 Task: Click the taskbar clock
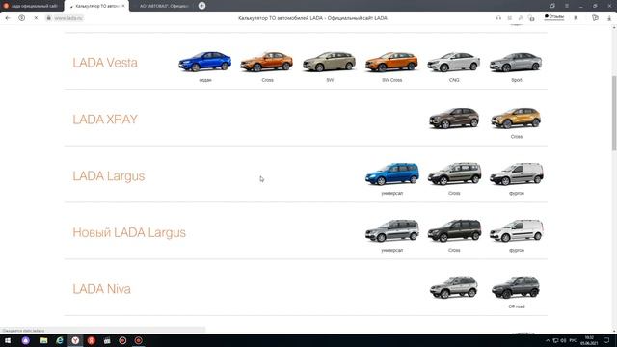coord(589,340)
